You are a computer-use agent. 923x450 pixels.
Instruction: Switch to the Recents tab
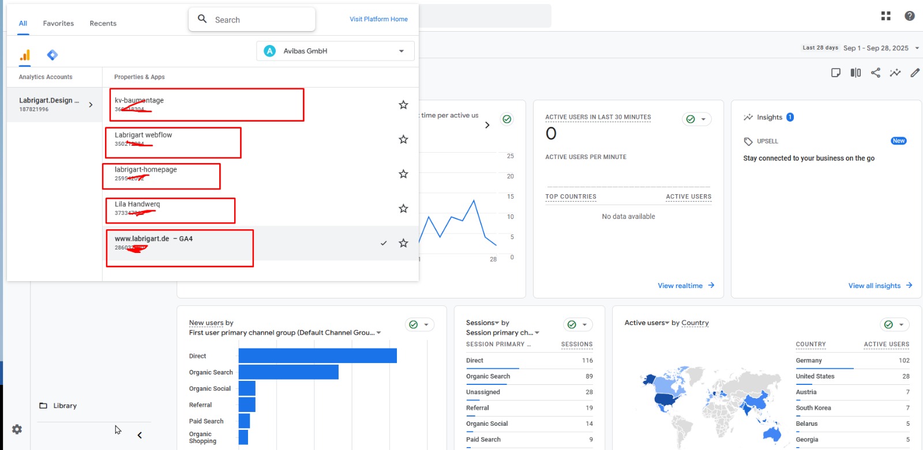click(103, 24)
